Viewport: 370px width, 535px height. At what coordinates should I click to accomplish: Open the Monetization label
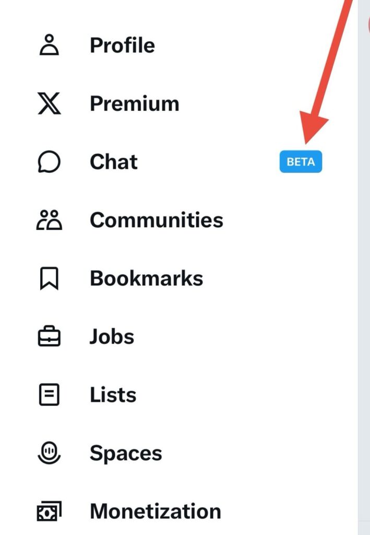coord(156,511)
